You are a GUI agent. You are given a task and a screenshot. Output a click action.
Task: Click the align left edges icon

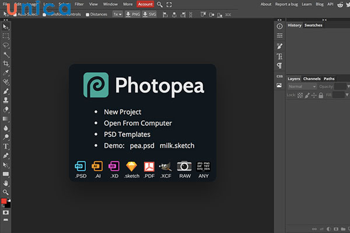(x=165, y=15)
